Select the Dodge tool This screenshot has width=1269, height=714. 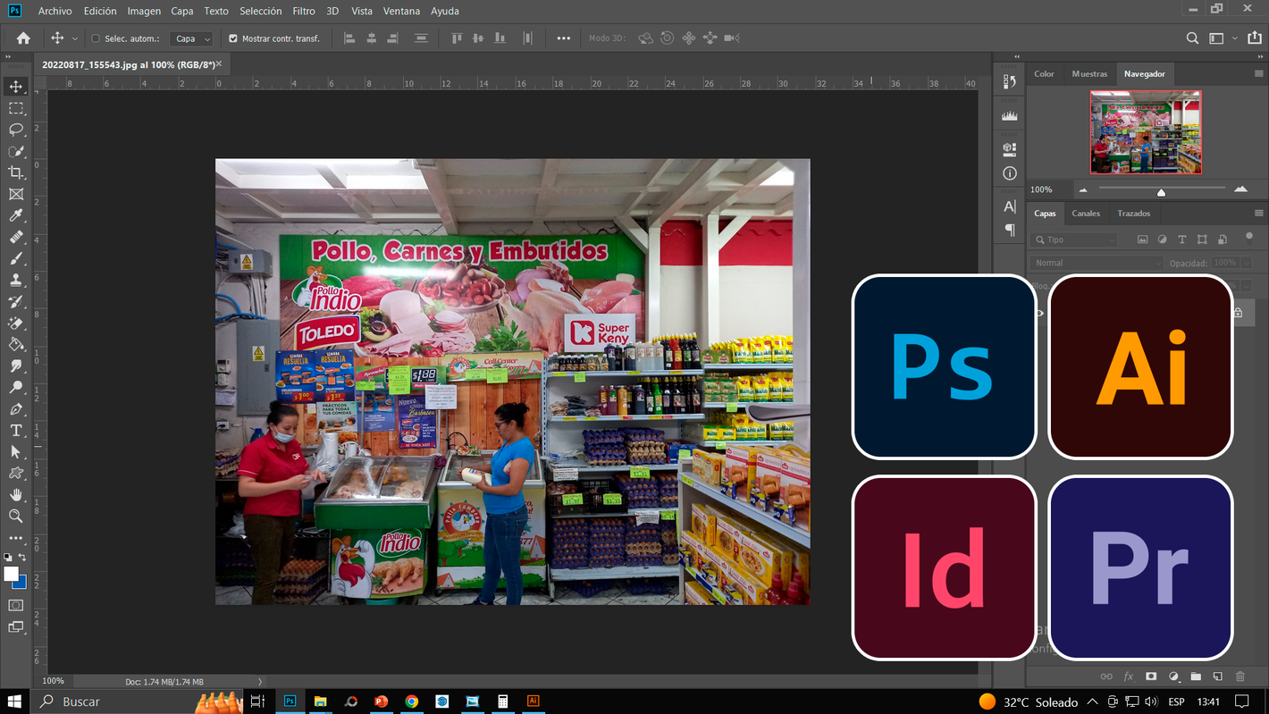(x=16, y=387)
